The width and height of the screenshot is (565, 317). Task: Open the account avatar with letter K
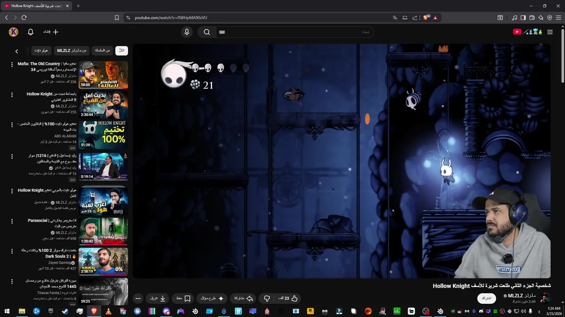pos(13,32)
